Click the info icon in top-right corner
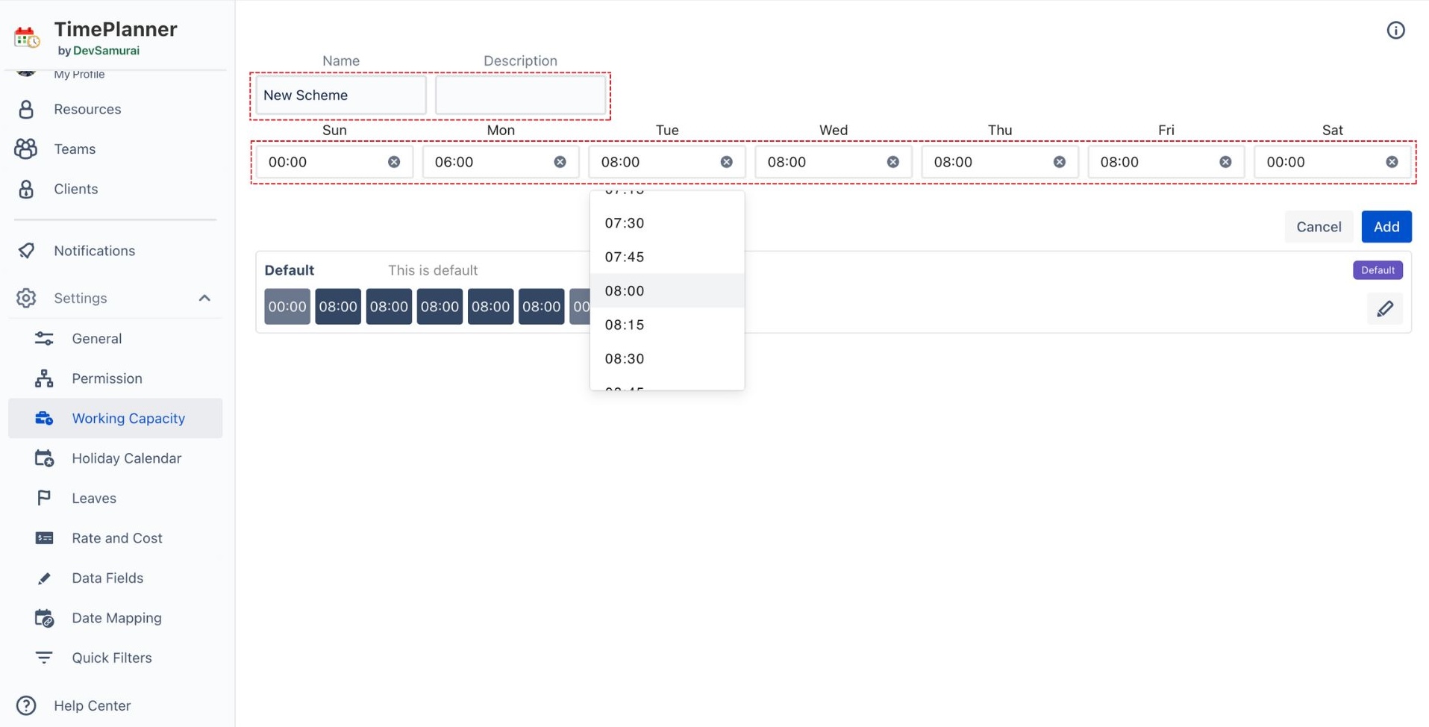This screenshot has width=1429, height=727. click(1395, 30)
